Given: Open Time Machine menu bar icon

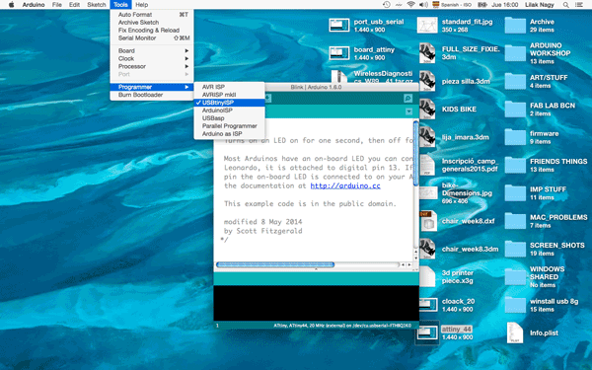Looking at the screenshot, I should click(x=386, y=5).
